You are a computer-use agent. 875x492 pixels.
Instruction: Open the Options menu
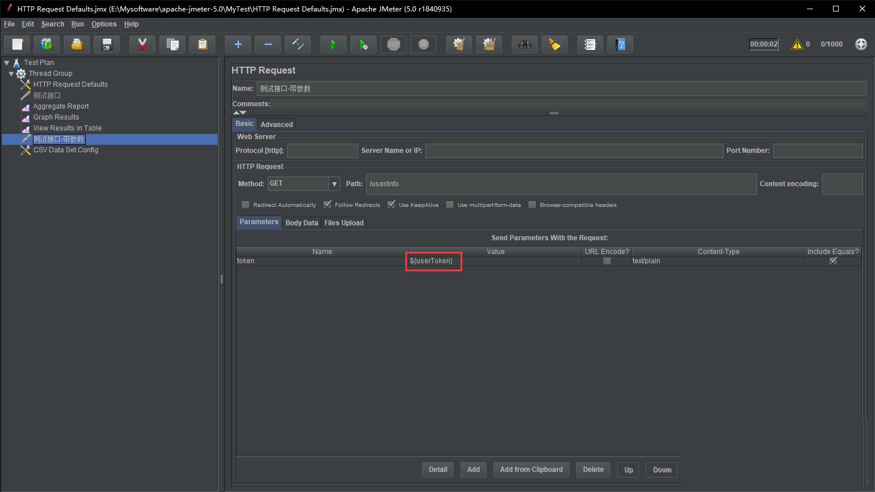tap(104, 24)
